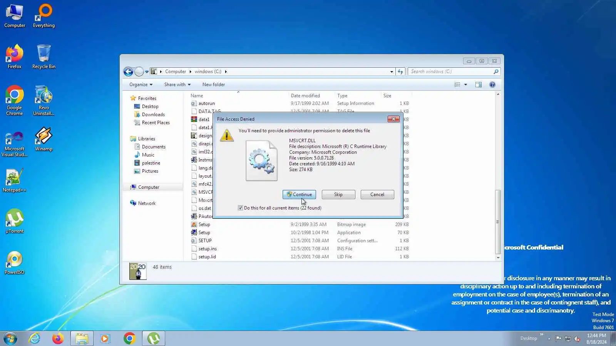This screenshot has height=346, width=616.
Task: Select Libraries in navigation pane
Action: 146,139
